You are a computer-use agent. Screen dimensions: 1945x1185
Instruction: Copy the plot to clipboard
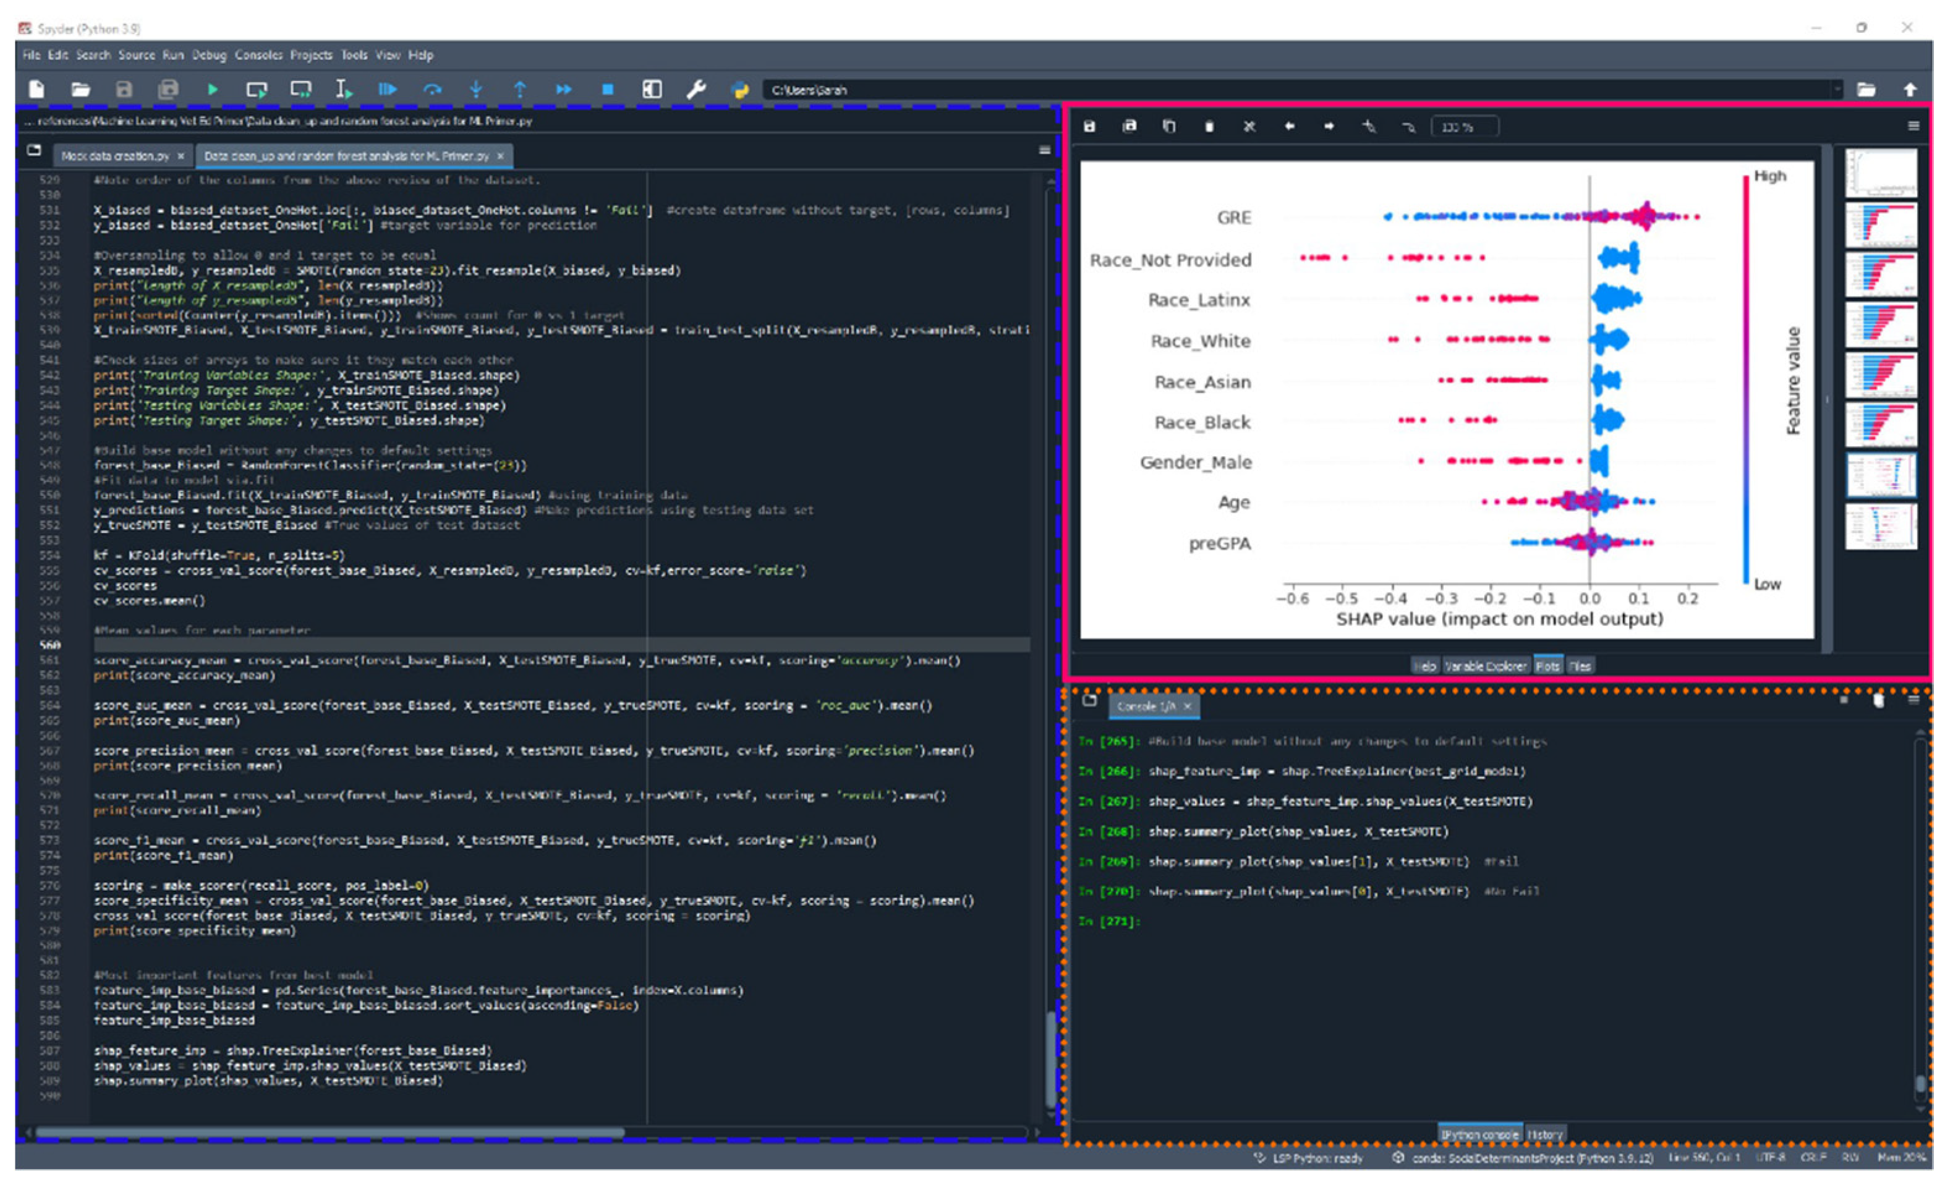tap(1169, 127)
